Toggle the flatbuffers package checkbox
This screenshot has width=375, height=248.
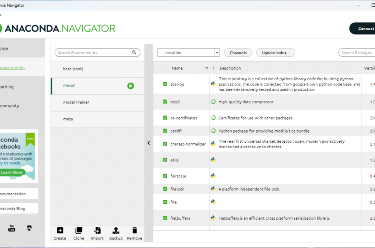tap(165, 218)
